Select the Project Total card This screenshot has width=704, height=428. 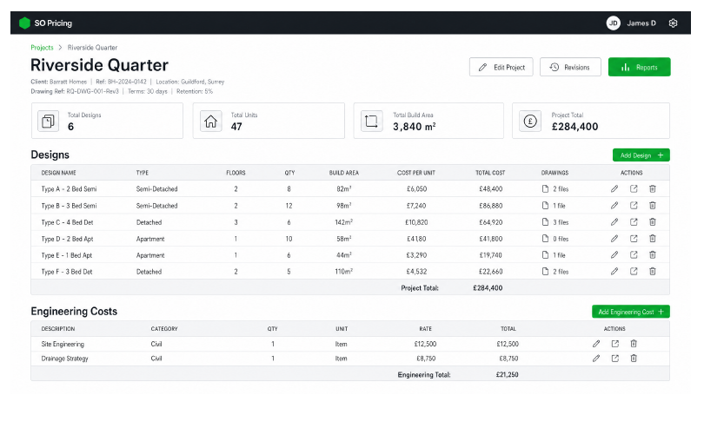pos(591,121)
